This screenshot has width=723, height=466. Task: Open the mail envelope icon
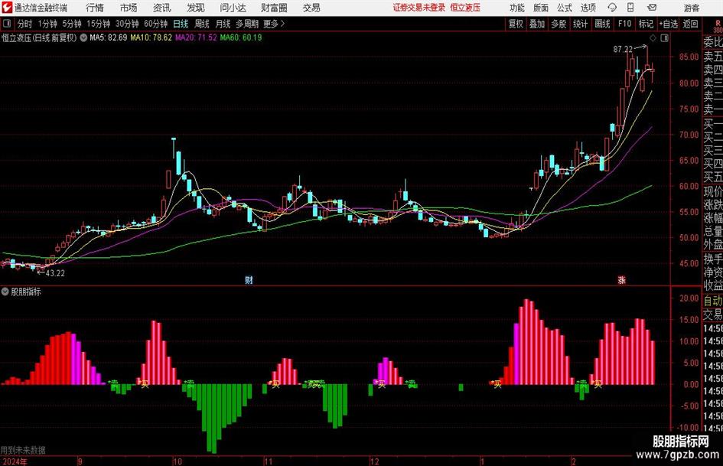[x=652, y=8]
